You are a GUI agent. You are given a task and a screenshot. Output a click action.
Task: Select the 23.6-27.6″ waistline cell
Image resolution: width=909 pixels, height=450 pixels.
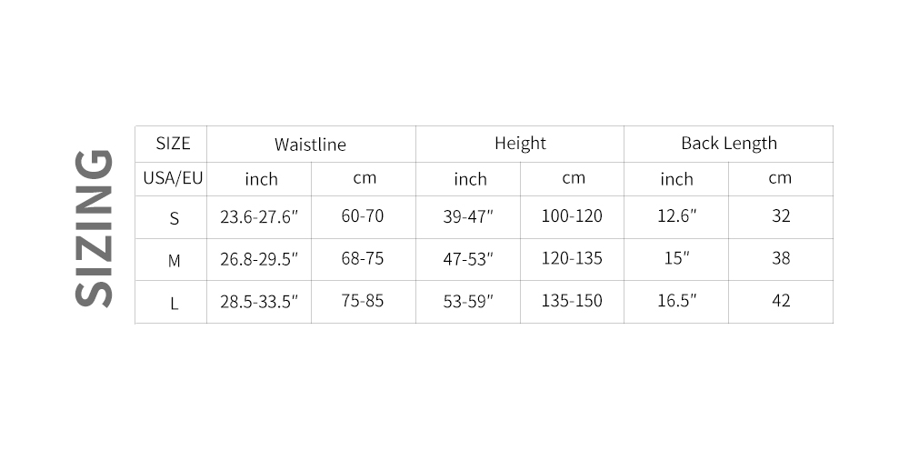coord(259,217)
